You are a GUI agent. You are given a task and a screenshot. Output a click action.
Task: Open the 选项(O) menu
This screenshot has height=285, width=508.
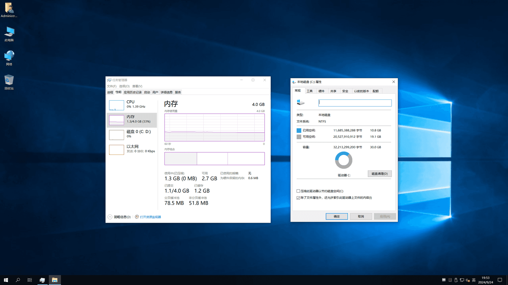point(124,86)
